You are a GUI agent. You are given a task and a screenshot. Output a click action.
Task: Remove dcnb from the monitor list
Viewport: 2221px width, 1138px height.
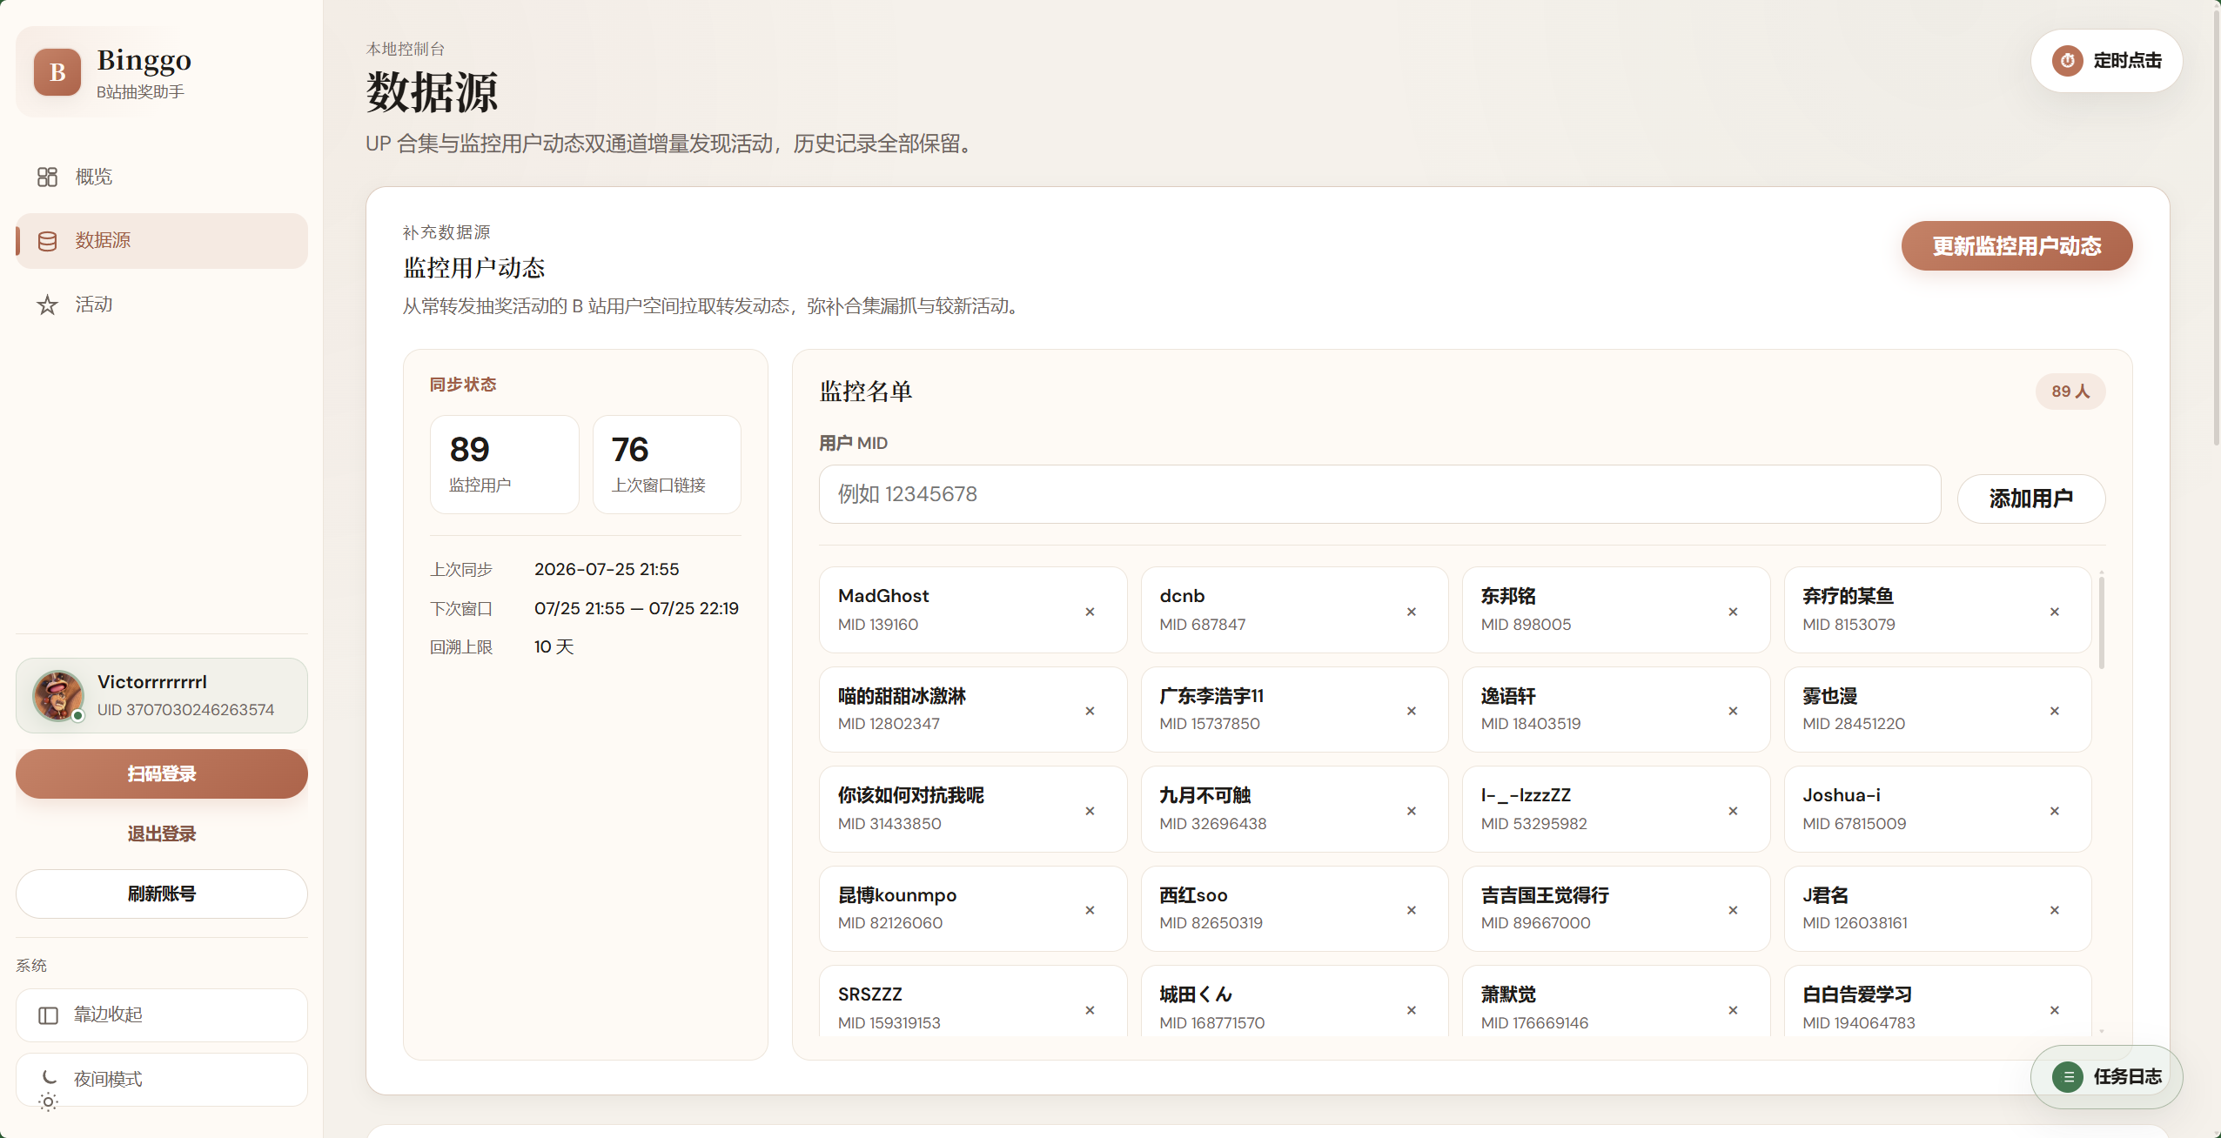coord(1411,612)
